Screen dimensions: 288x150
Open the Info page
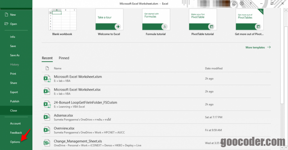click(16, 37)
